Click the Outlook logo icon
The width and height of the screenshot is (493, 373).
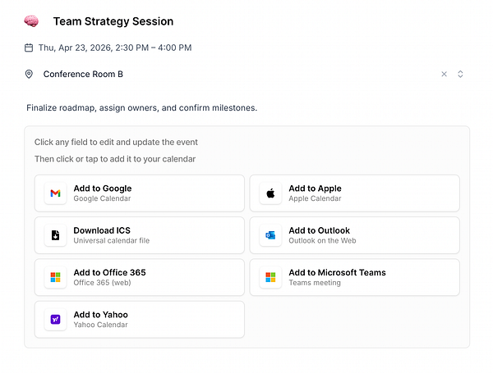coord(270,235)
